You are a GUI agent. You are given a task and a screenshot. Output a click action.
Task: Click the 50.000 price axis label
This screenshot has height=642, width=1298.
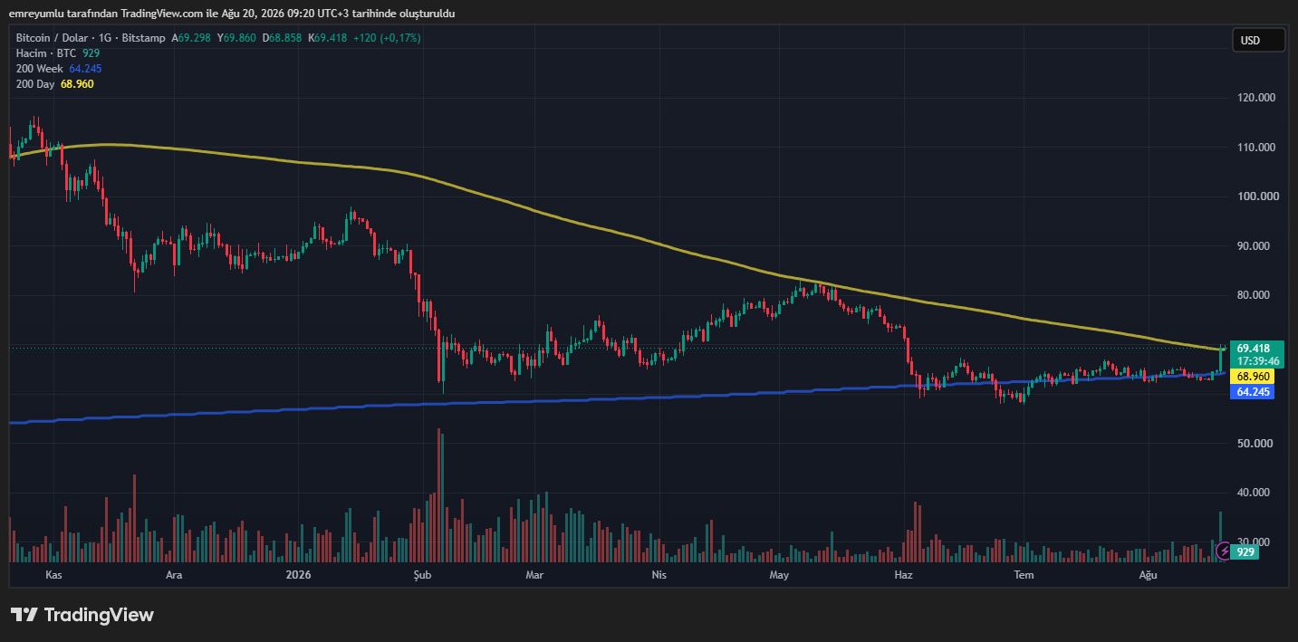[x=1254, y=444]
